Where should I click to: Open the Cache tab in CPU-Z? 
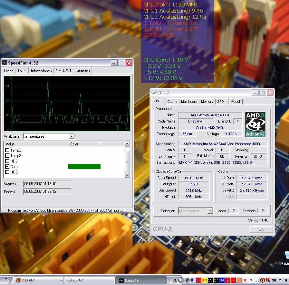coord(172,102)
